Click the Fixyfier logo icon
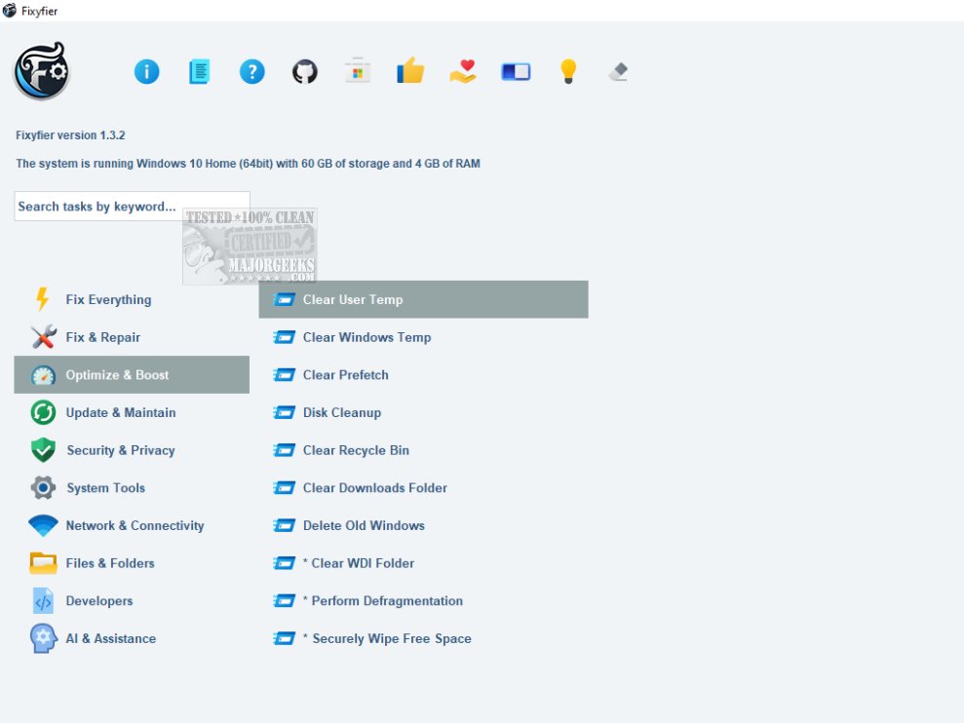The image size is (964, 723). (41, 71)
